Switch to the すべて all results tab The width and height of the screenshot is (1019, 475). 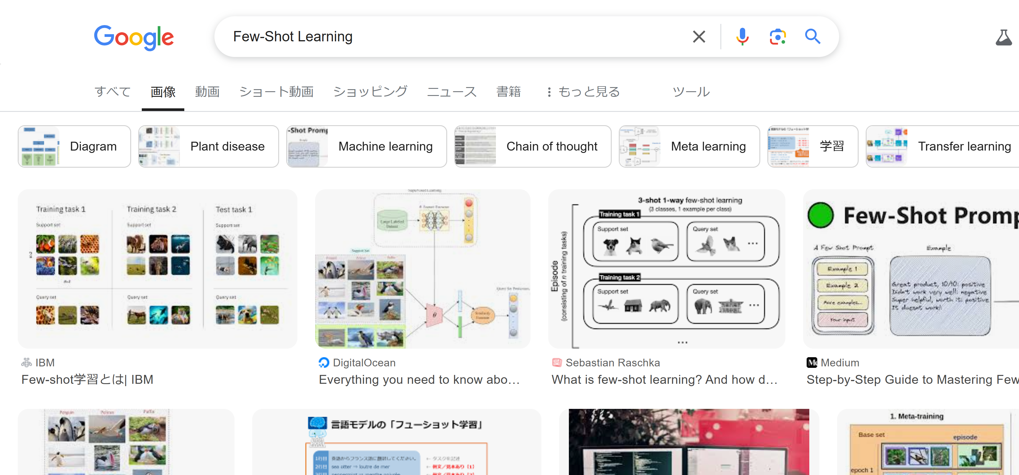click(x=113, y=92)
